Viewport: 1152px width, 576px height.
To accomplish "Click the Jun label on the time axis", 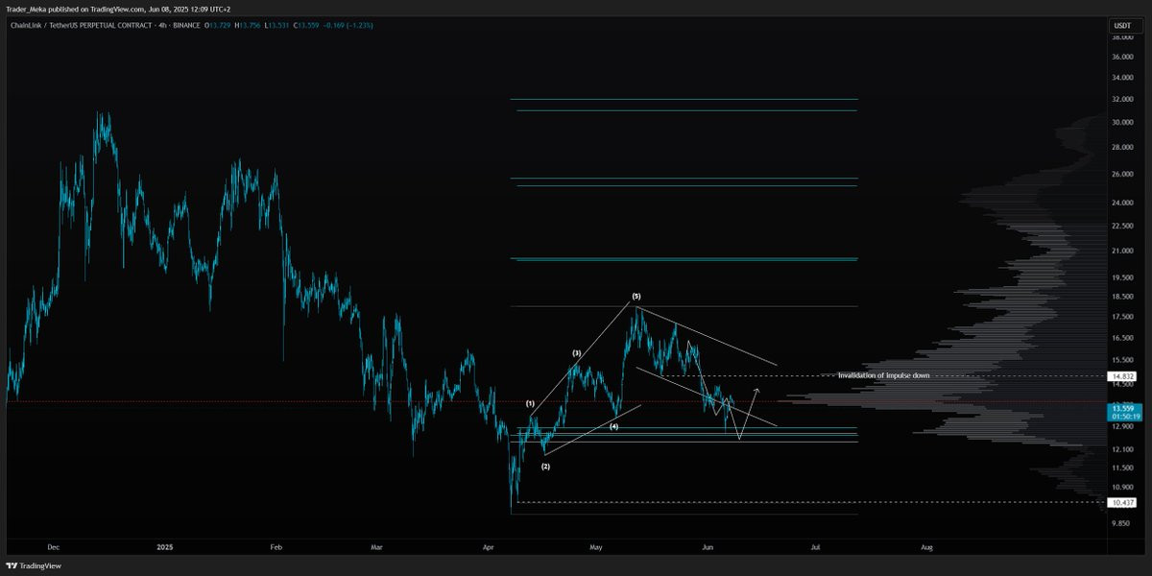I will pyautogui.click(x=708, y=547).
